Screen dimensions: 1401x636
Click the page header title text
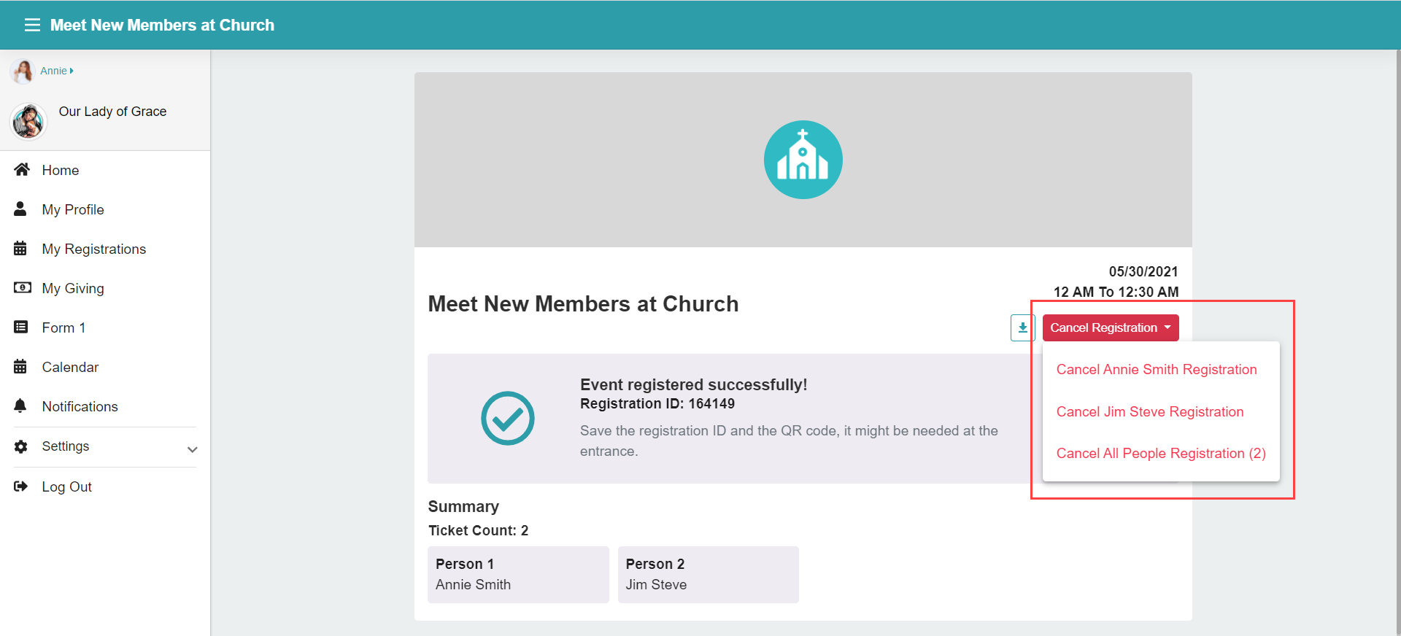click(x=162, y=25)
